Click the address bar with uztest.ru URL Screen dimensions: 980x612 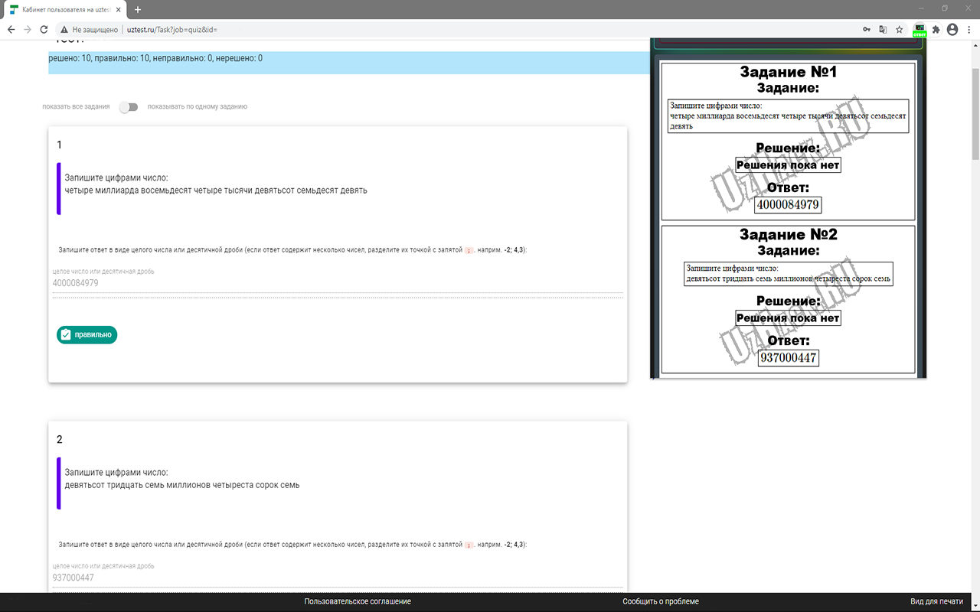click(x=459, y=30)
